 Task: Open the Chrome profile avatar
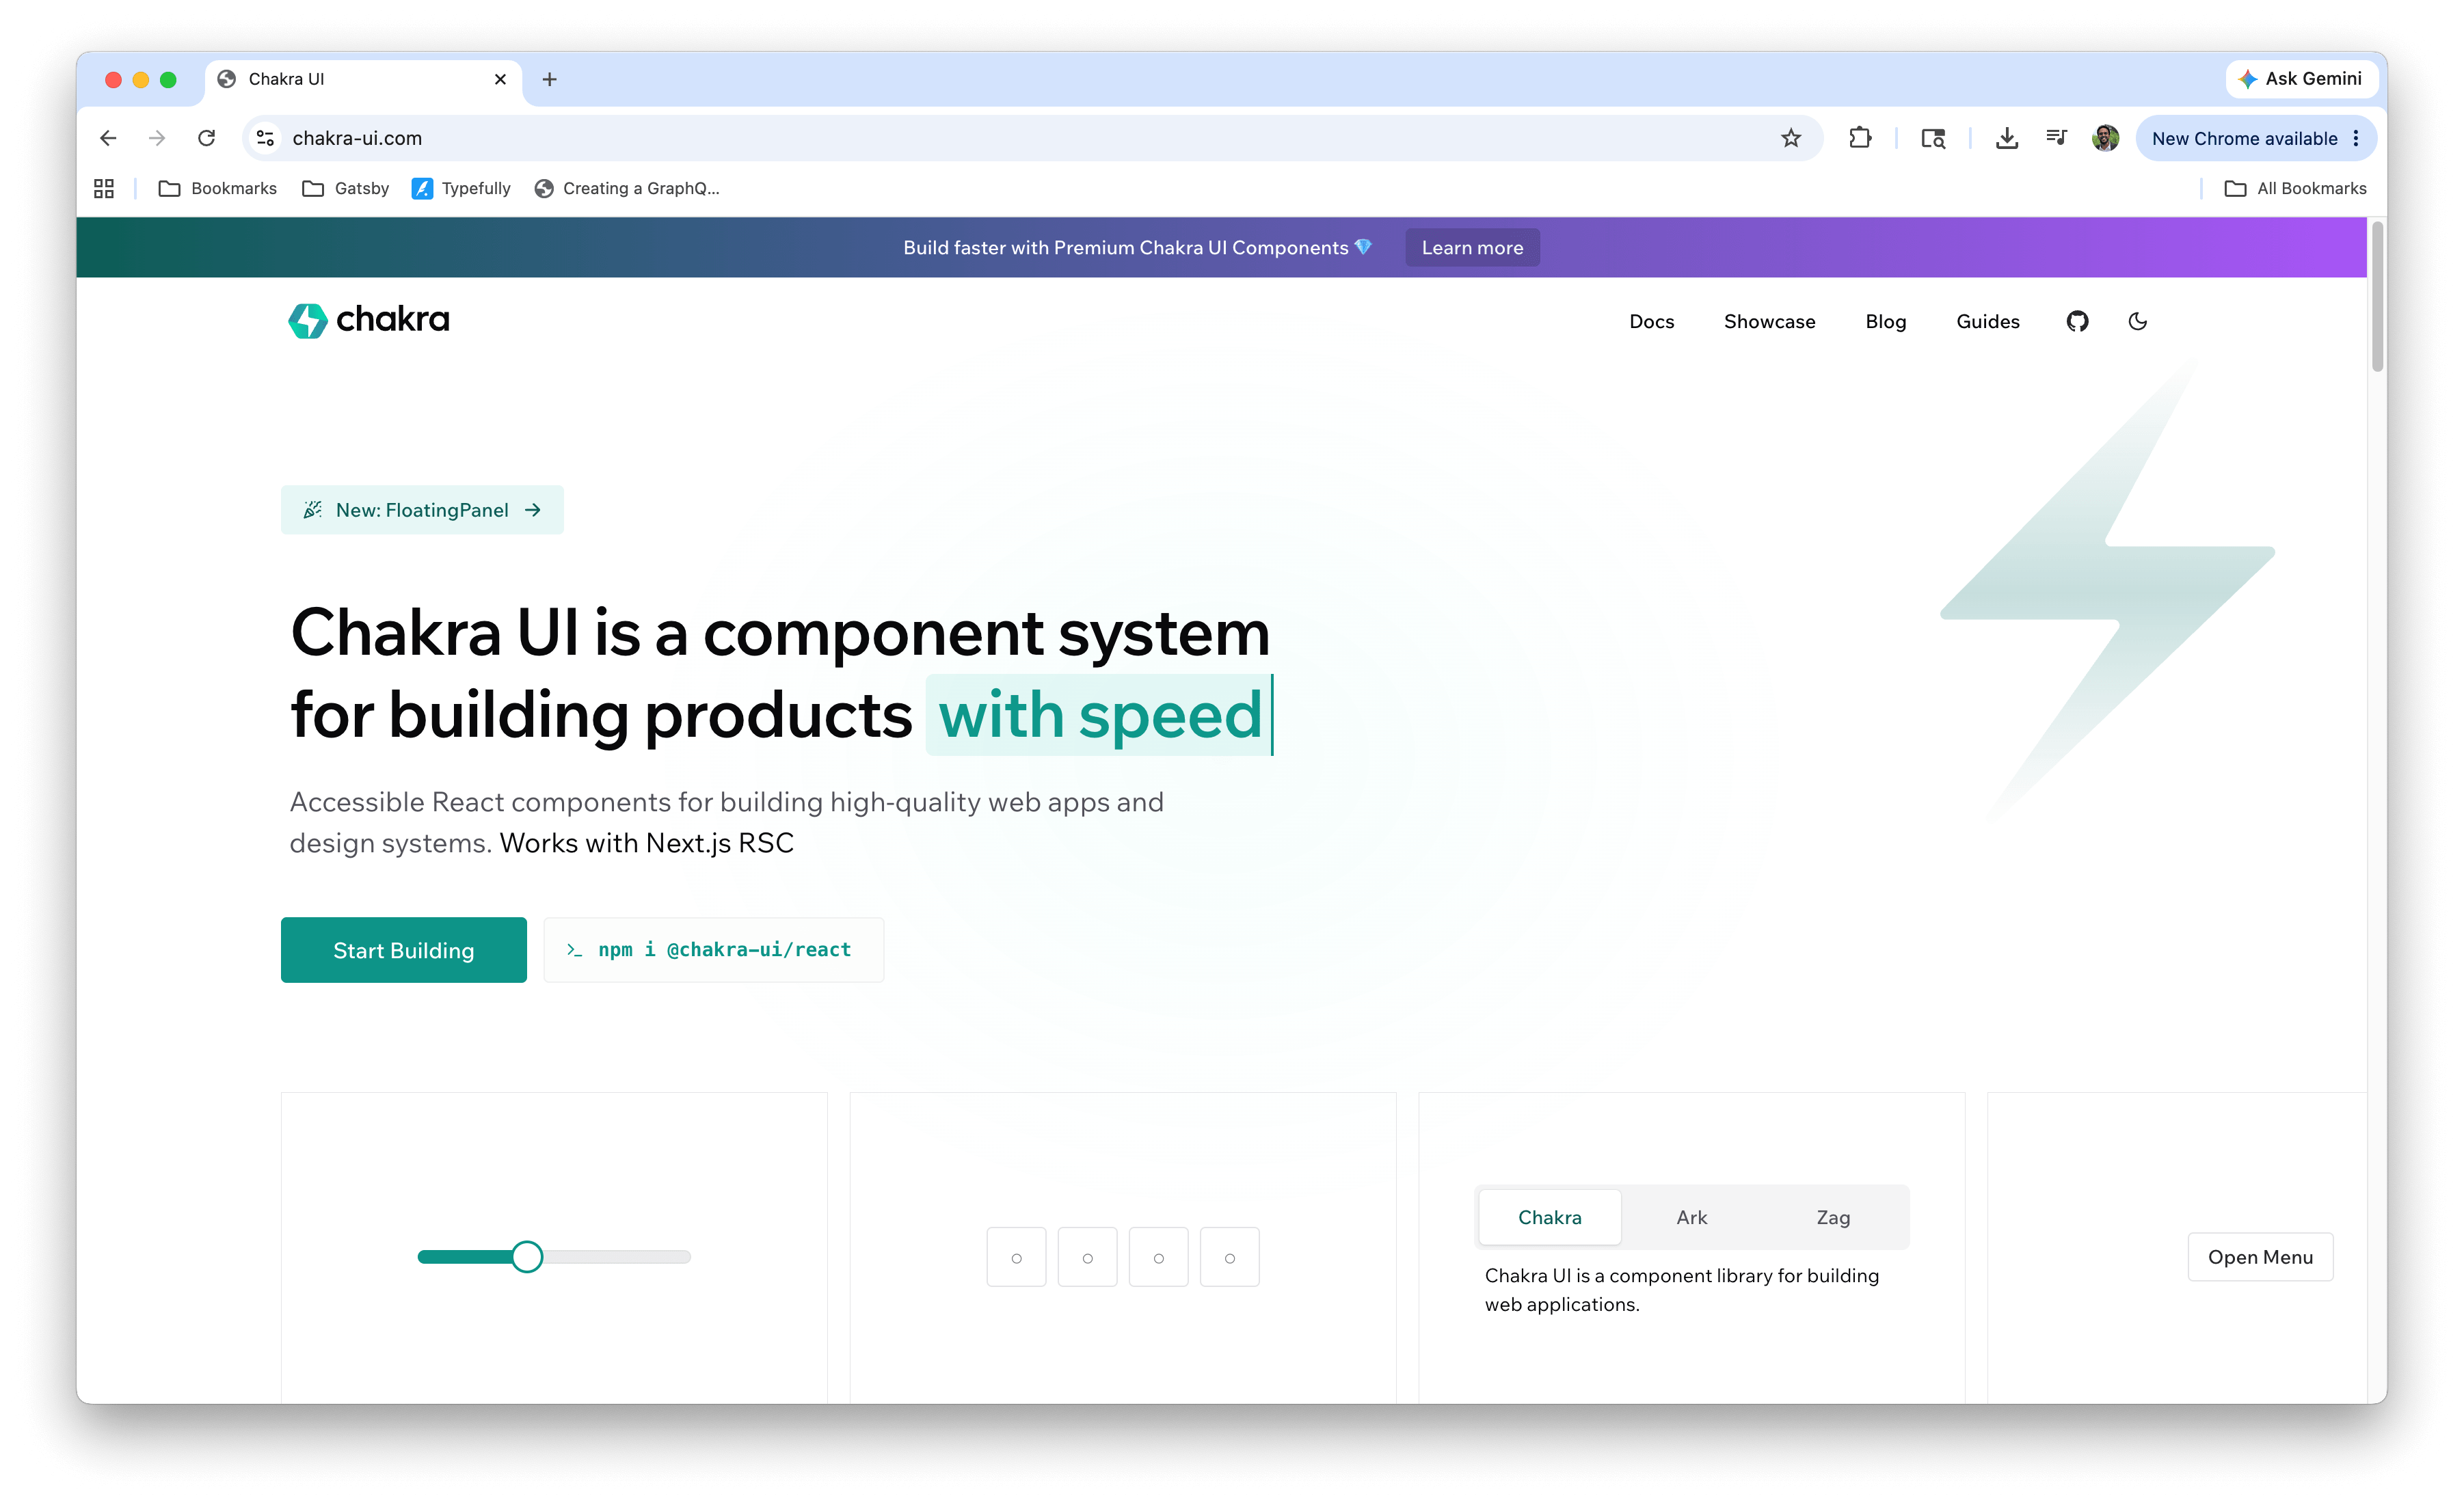tap(2105, 138)
